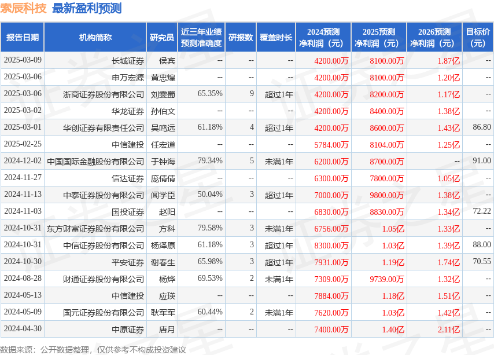The width and height of the screenshot is (494, 355).
Task: Click the 目标价 column header
Action: pyautogui.click(x=478, y=38)
